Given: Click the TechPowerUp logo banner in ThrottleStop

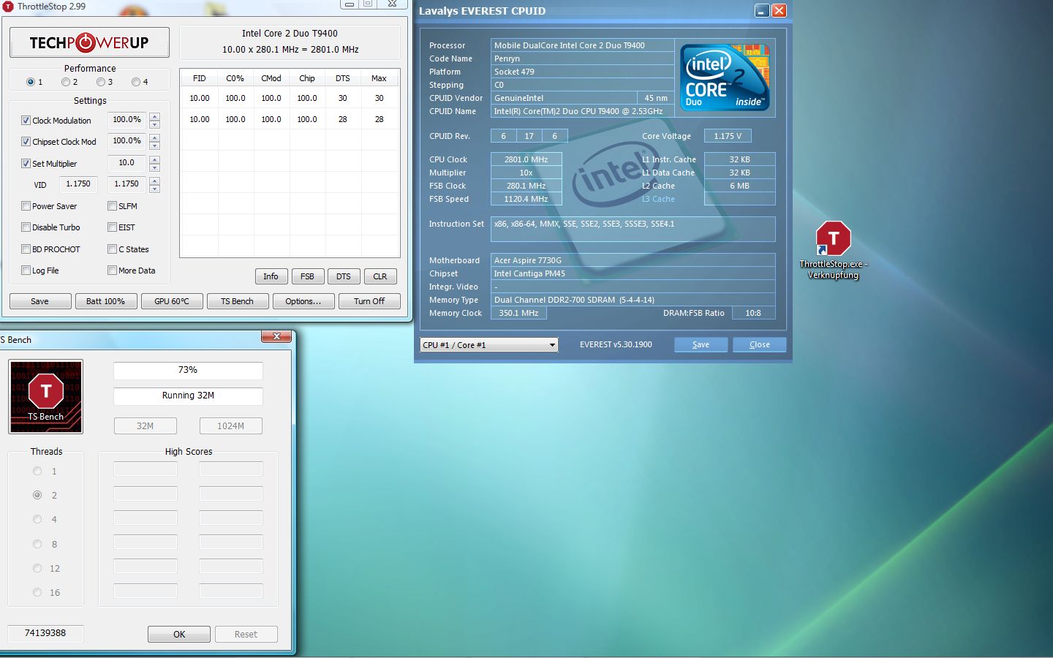Looking at the screenshot, I should point(89,42).
